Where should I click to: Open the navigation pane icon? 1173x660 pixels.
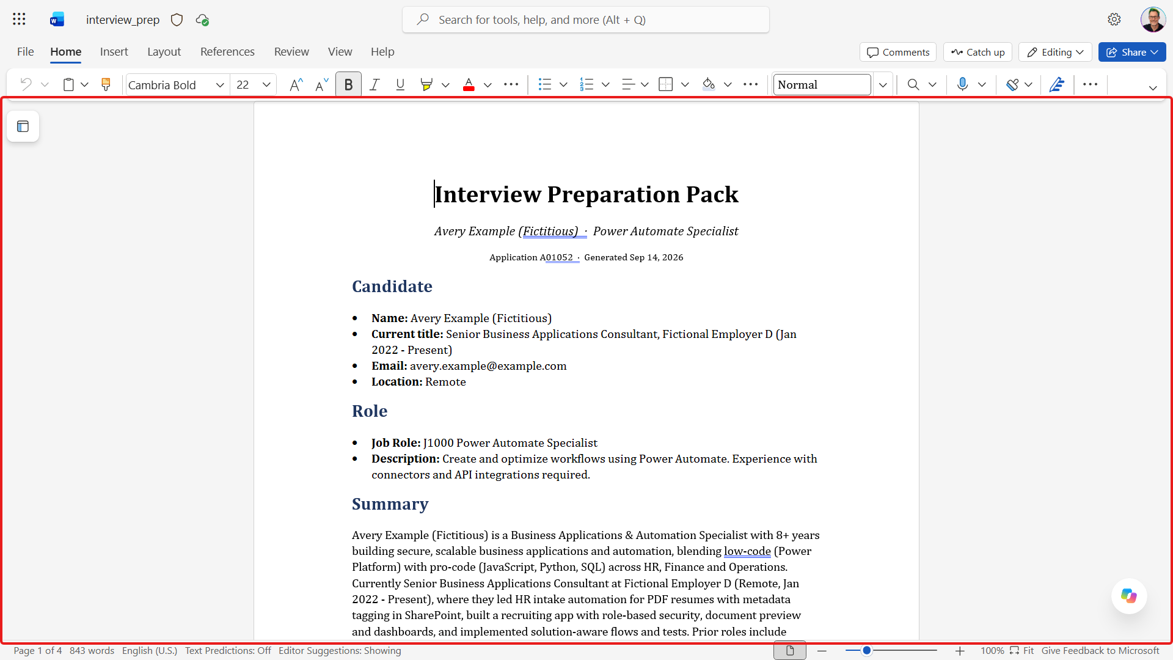coord(23,127)
